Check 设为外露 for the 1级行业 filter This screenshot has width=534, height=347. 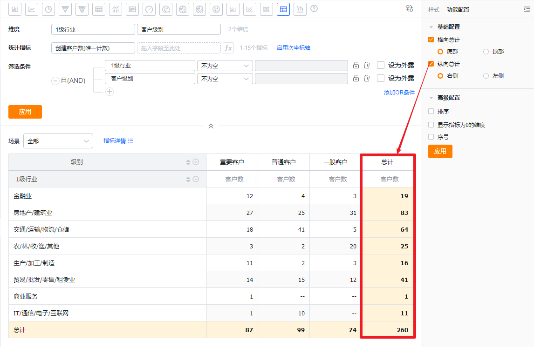coord(381,66)
